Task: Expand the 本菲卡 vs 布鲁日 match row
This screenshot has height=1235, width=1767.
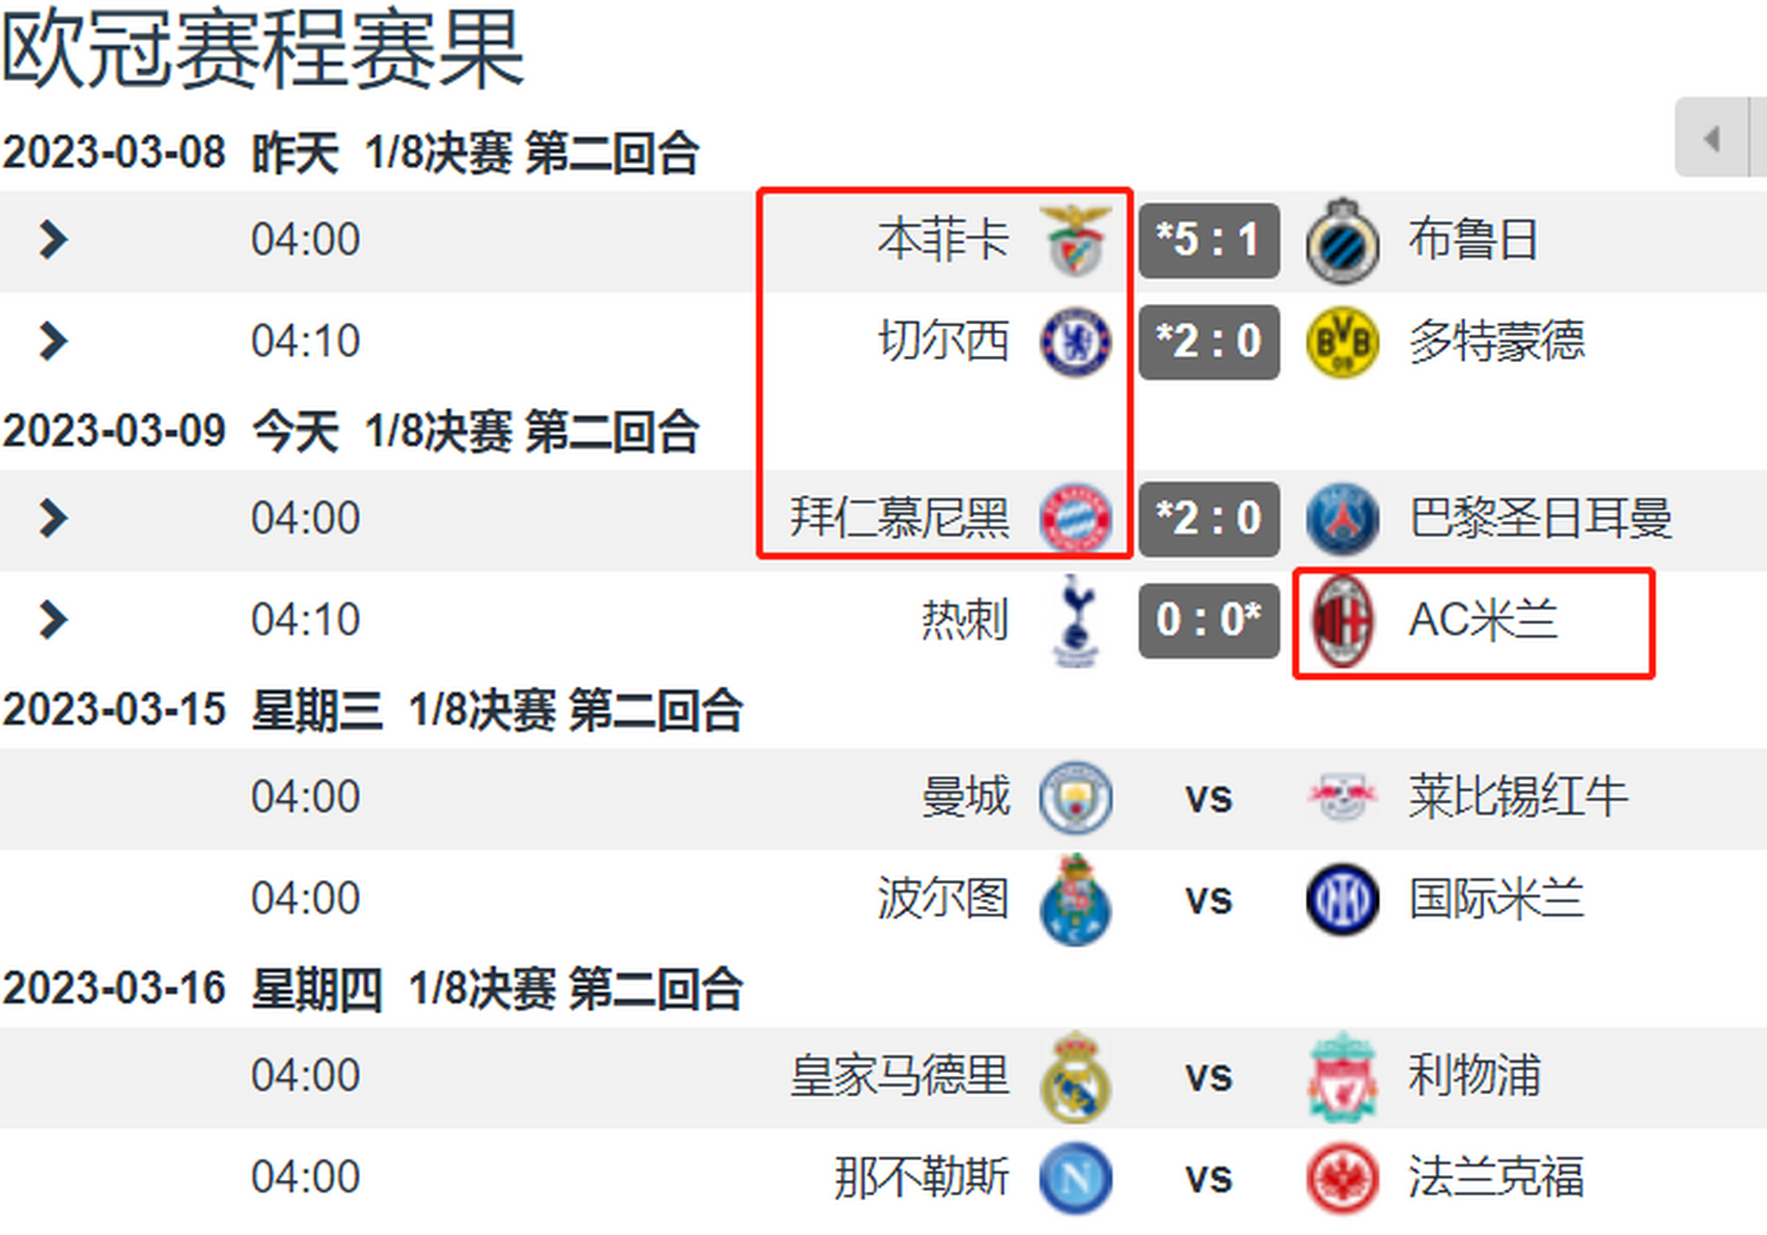Action: coord(53,239)
